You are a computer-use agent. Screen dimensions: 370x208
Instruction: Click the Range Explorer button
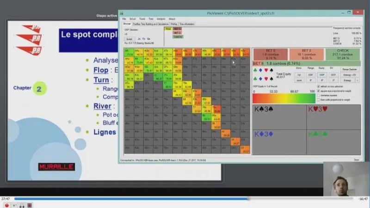350,69
